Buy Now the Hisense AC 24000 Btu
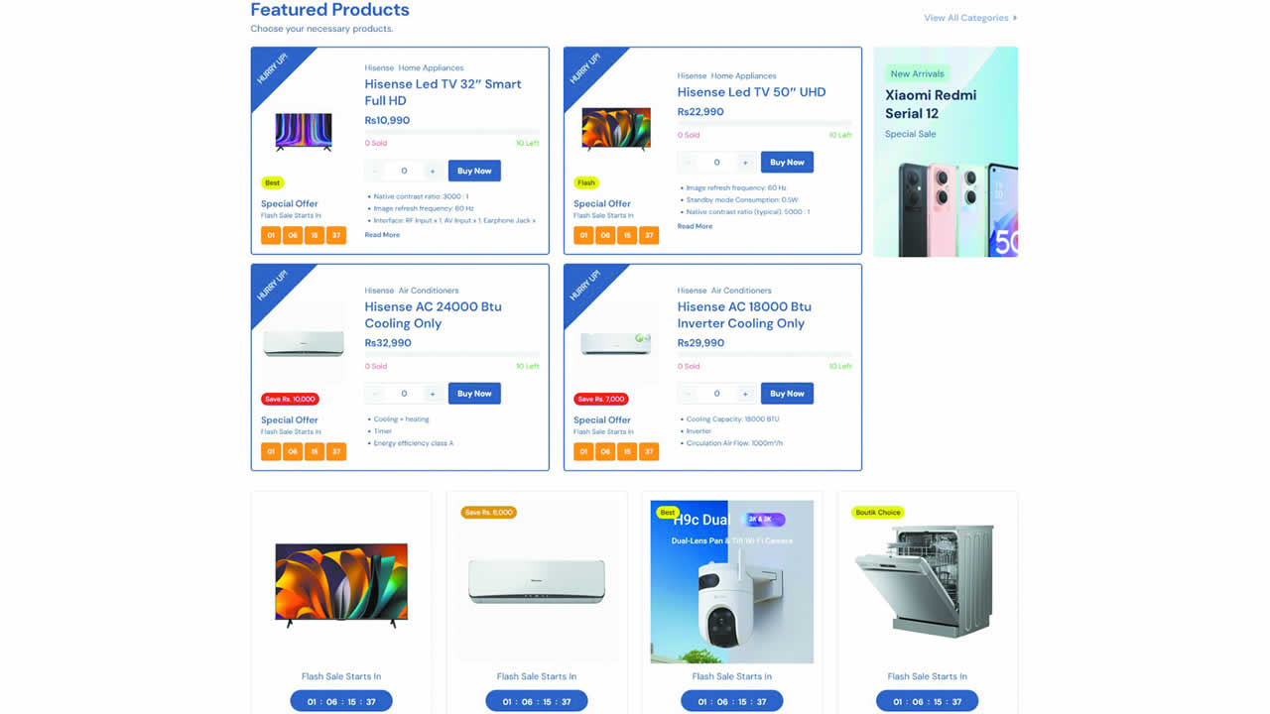The image size is (1270, 714). click(x=474, y=394)
